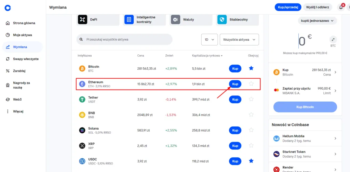Viewport: 350px width, 172px height.
Task: Click the Cena column header
Action: [140, 56]
